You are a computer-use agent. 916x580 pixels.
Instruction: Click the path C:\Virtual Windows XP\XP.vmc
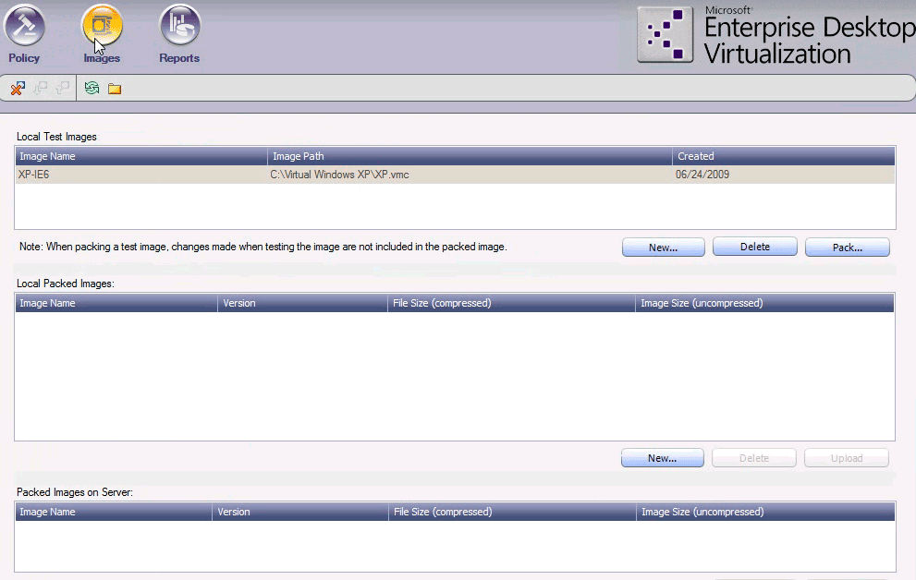click(339, 175)
